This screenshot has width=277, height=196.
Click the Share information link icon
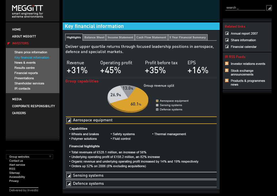click(227, 40)
